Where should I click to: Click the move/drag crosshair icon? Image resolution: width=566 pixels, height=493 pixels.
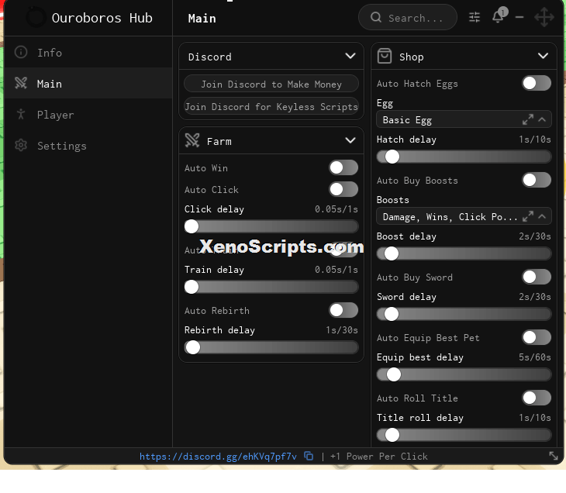544,17
